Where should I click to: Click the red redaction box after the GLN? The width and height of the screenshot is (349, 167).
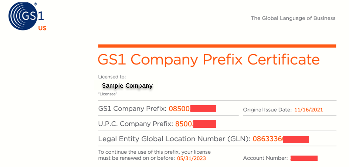[296, 139]
